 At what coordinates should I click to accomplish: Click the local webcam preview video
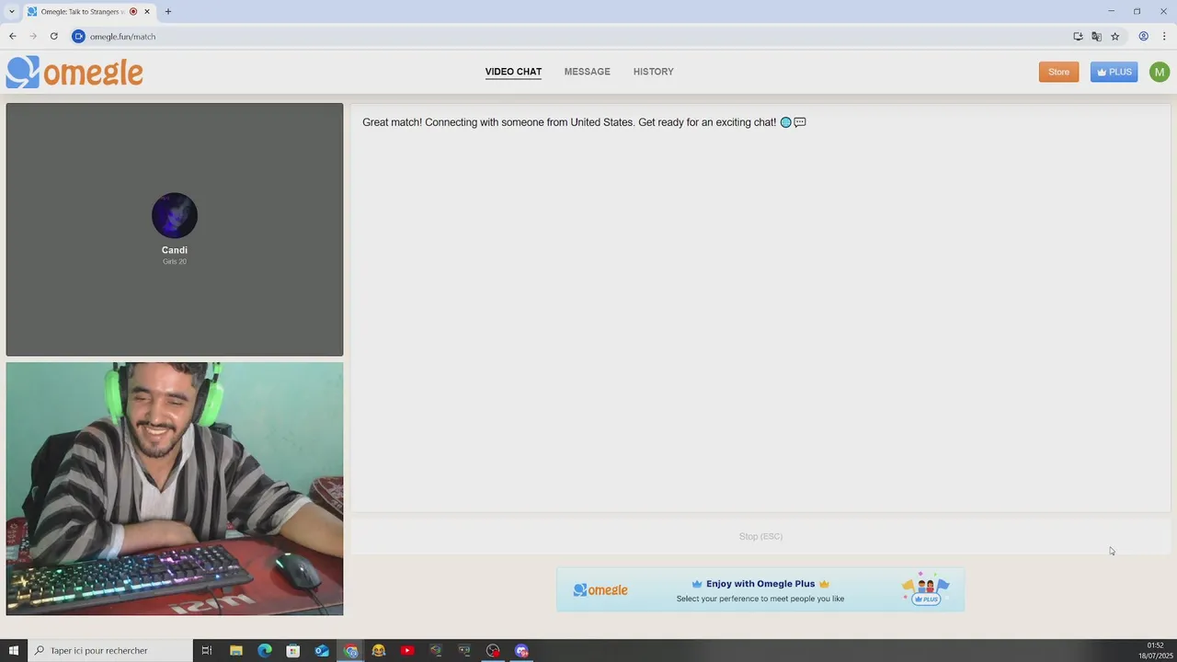(x=175, y=488)
